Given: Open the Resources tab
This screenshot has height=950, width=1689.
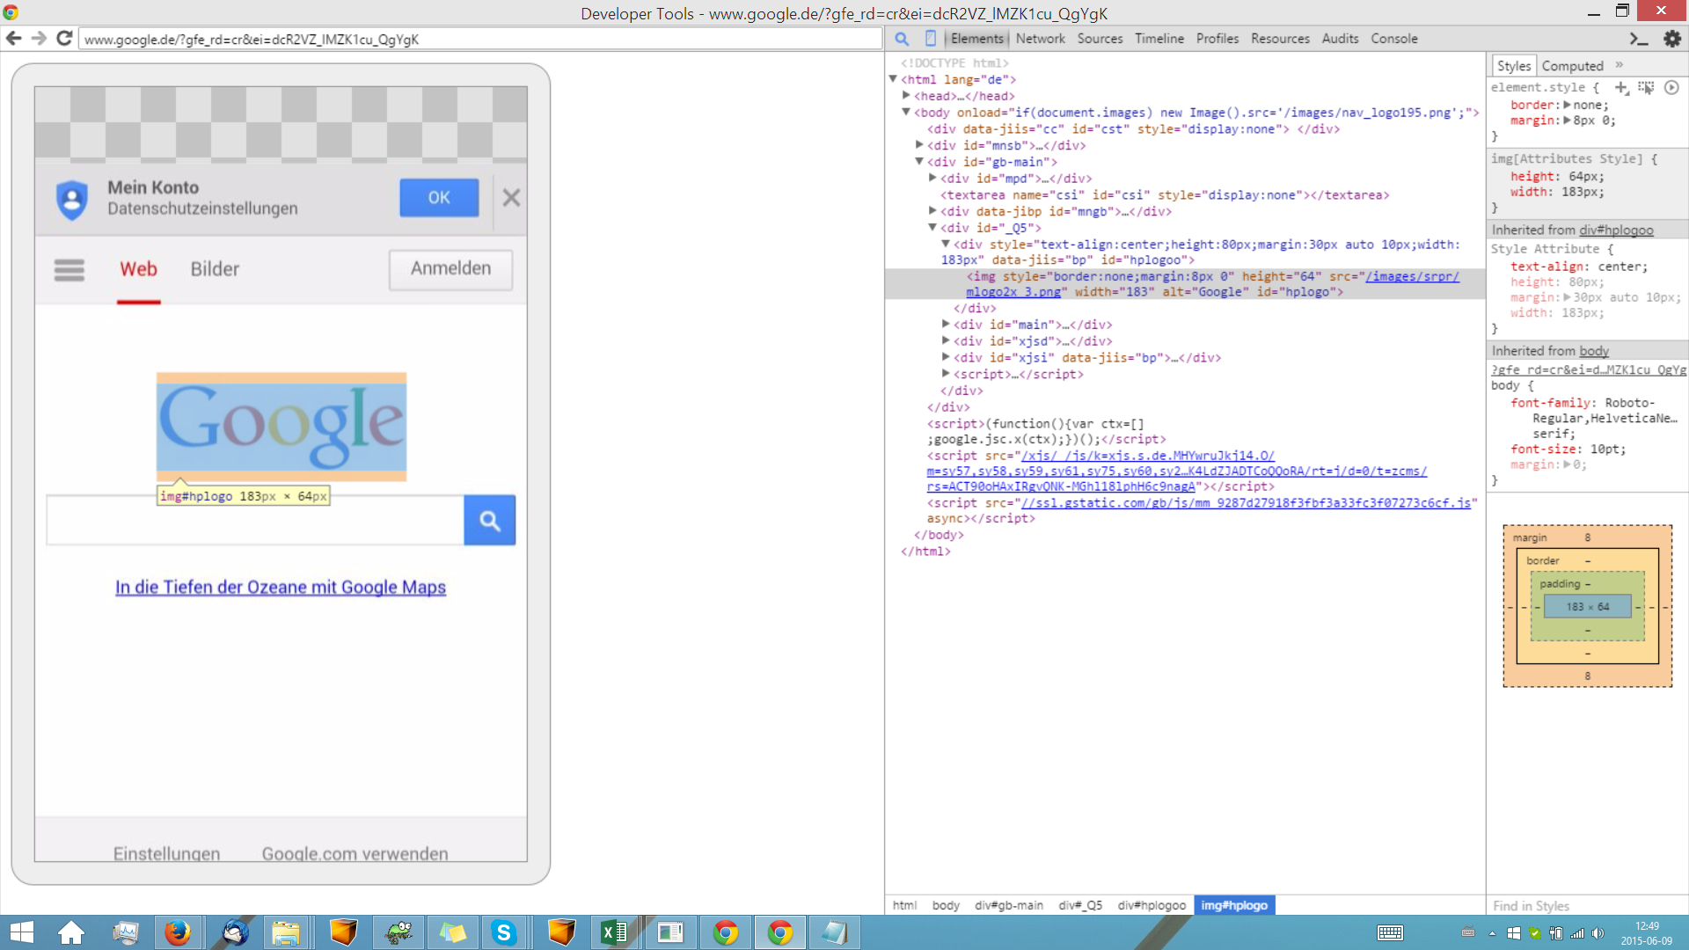Looking at the screenshot, I should [1280, 39].
